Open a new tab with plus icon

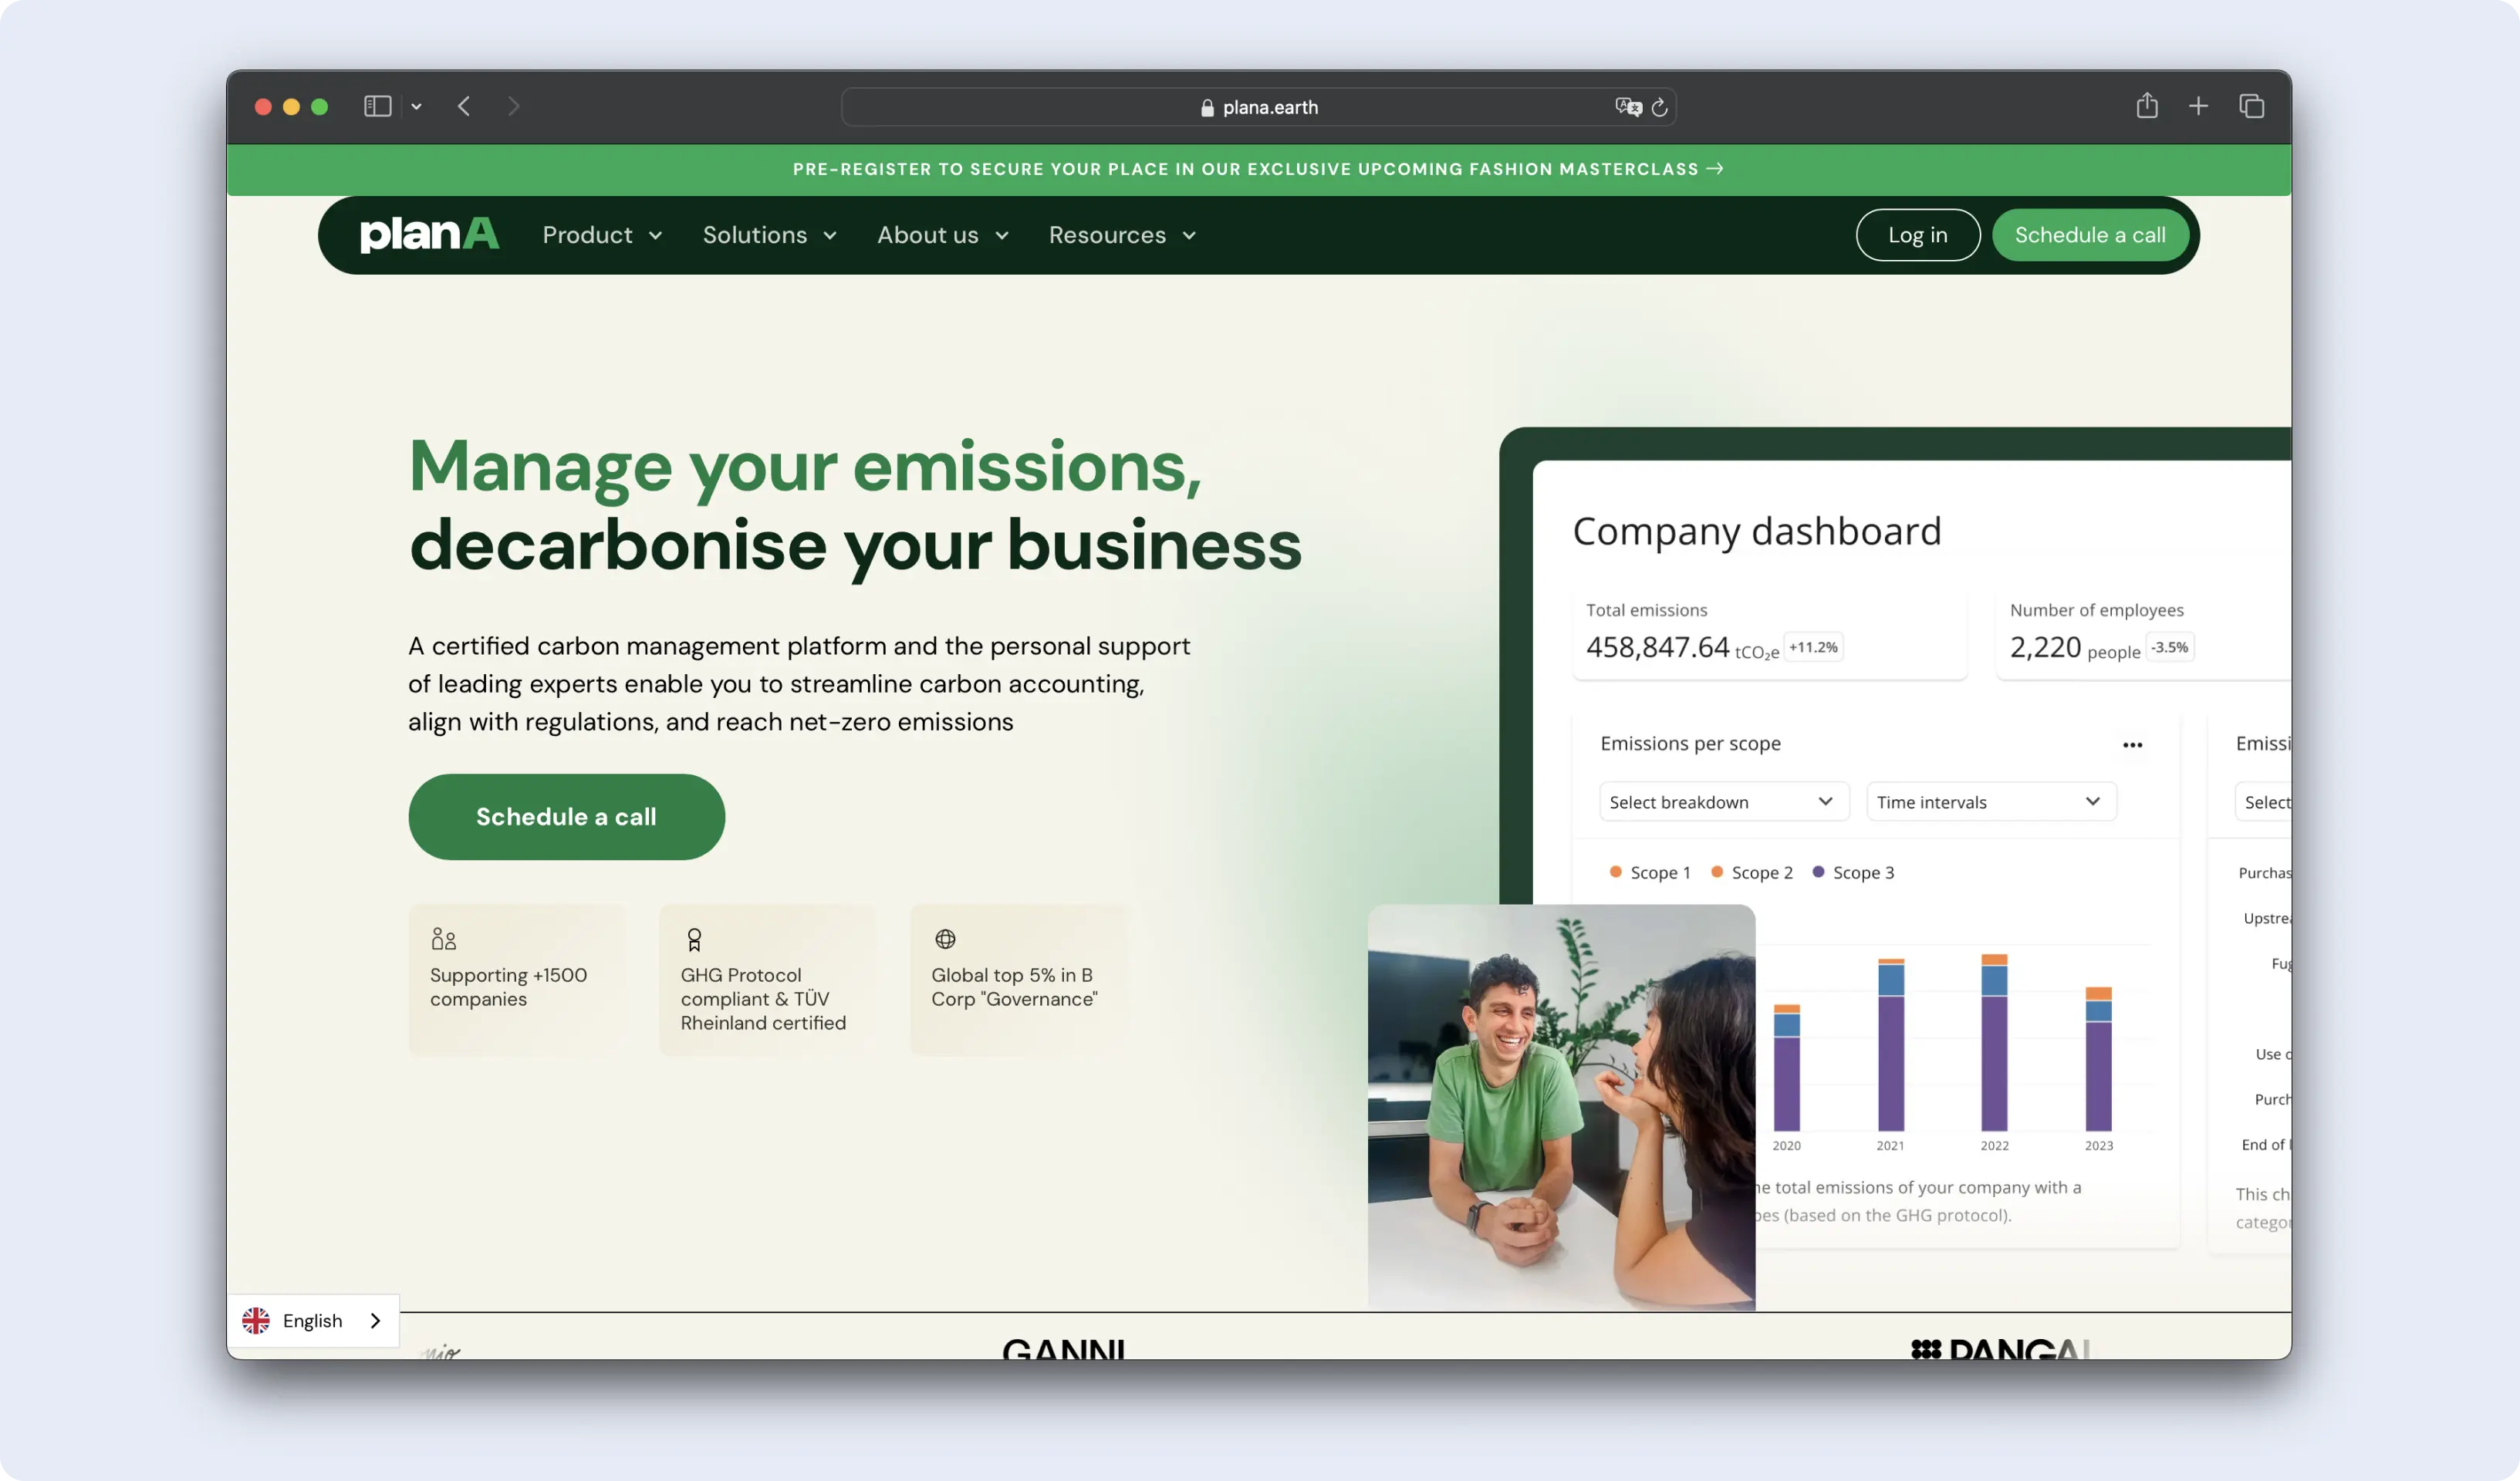2198,106
